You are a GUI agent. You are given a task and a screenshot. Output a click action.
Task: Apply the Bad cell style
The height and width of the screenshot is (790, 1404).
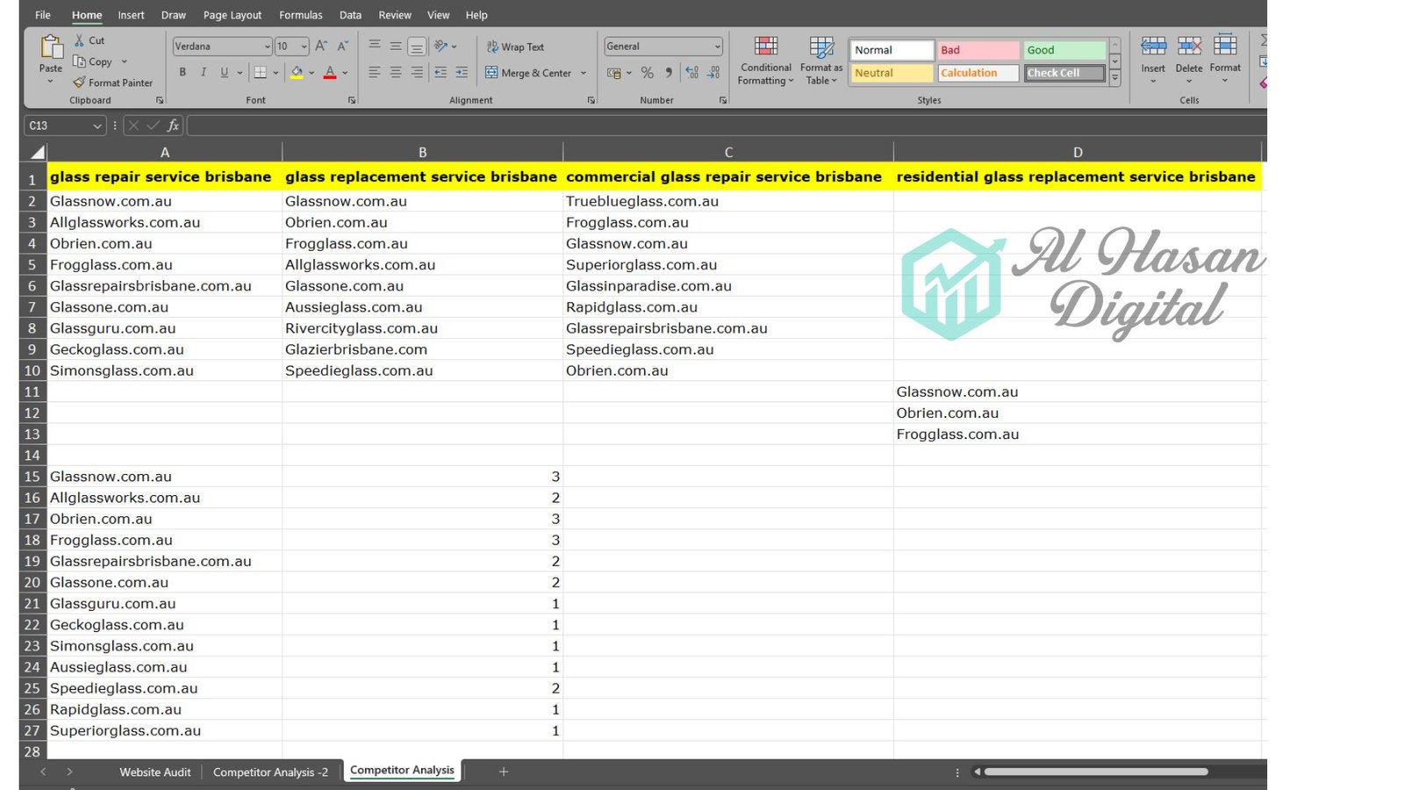(978, 50)
